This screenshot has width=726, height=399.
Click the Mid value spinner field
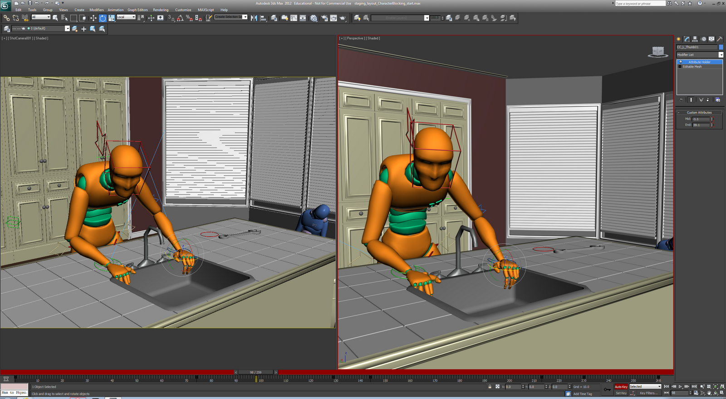click(701, 119)
